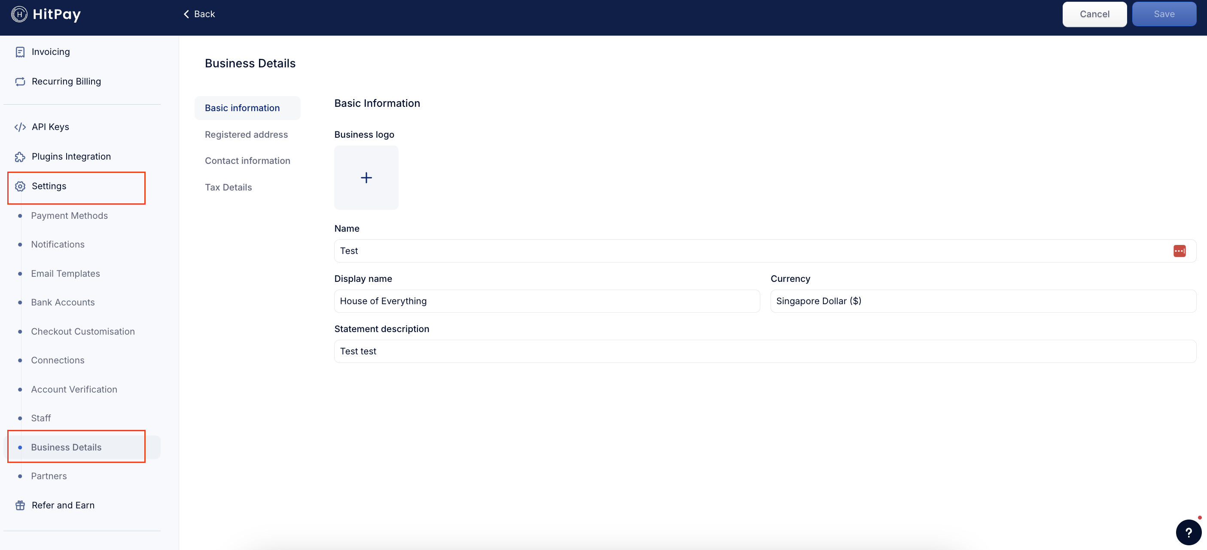The height and width of the screenshot is (550, 1207).
Task: Click the Refer and Earn gift icon
Action: click(20, 505)
